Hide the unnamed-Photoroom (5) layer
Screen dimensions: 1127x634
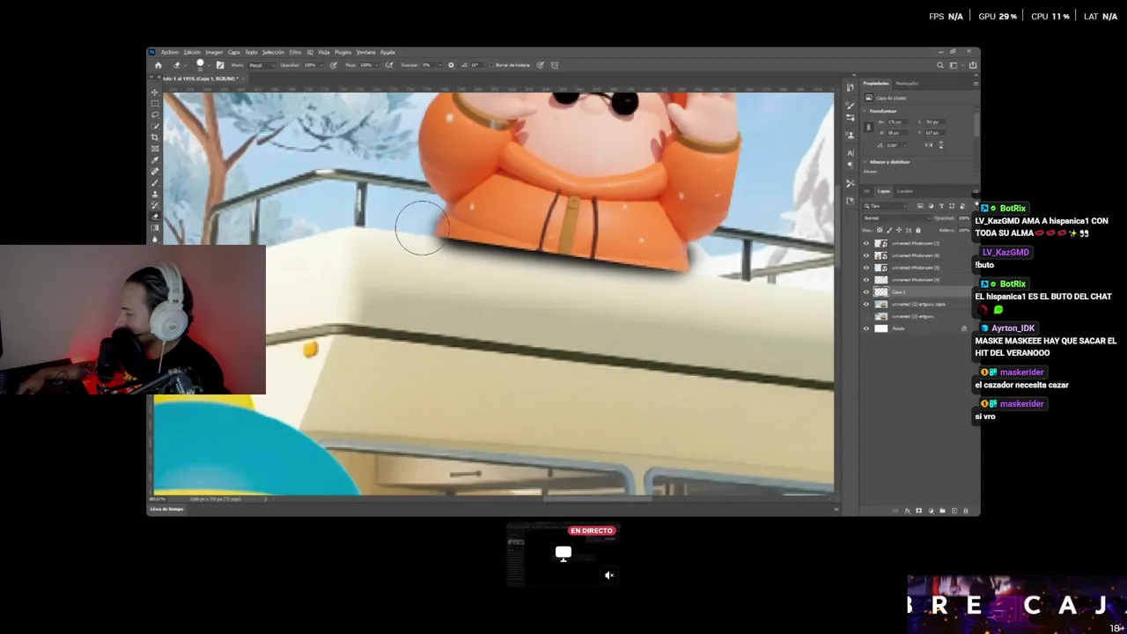pyautogui.click(x=866, y=267)
